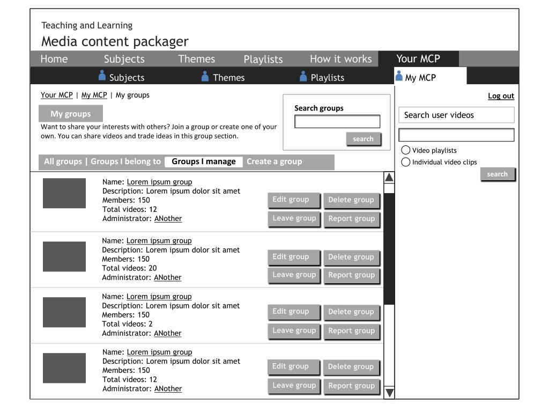Switch to Groups I belong to tab
The height and width of the screenshot is (412, 549).
coord(125,161)
